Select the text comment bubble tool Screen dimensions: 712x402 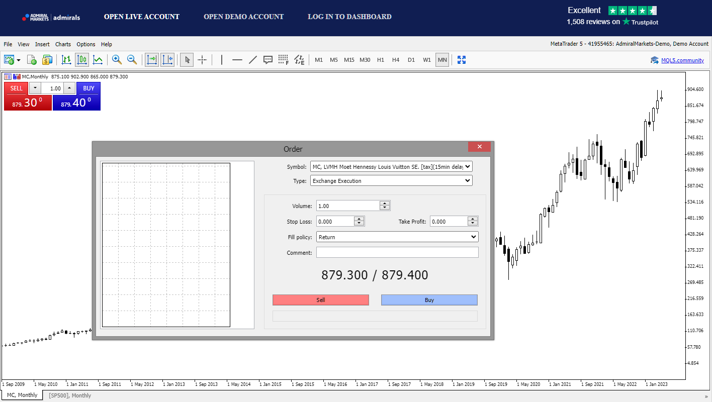(x=268, y=60)
